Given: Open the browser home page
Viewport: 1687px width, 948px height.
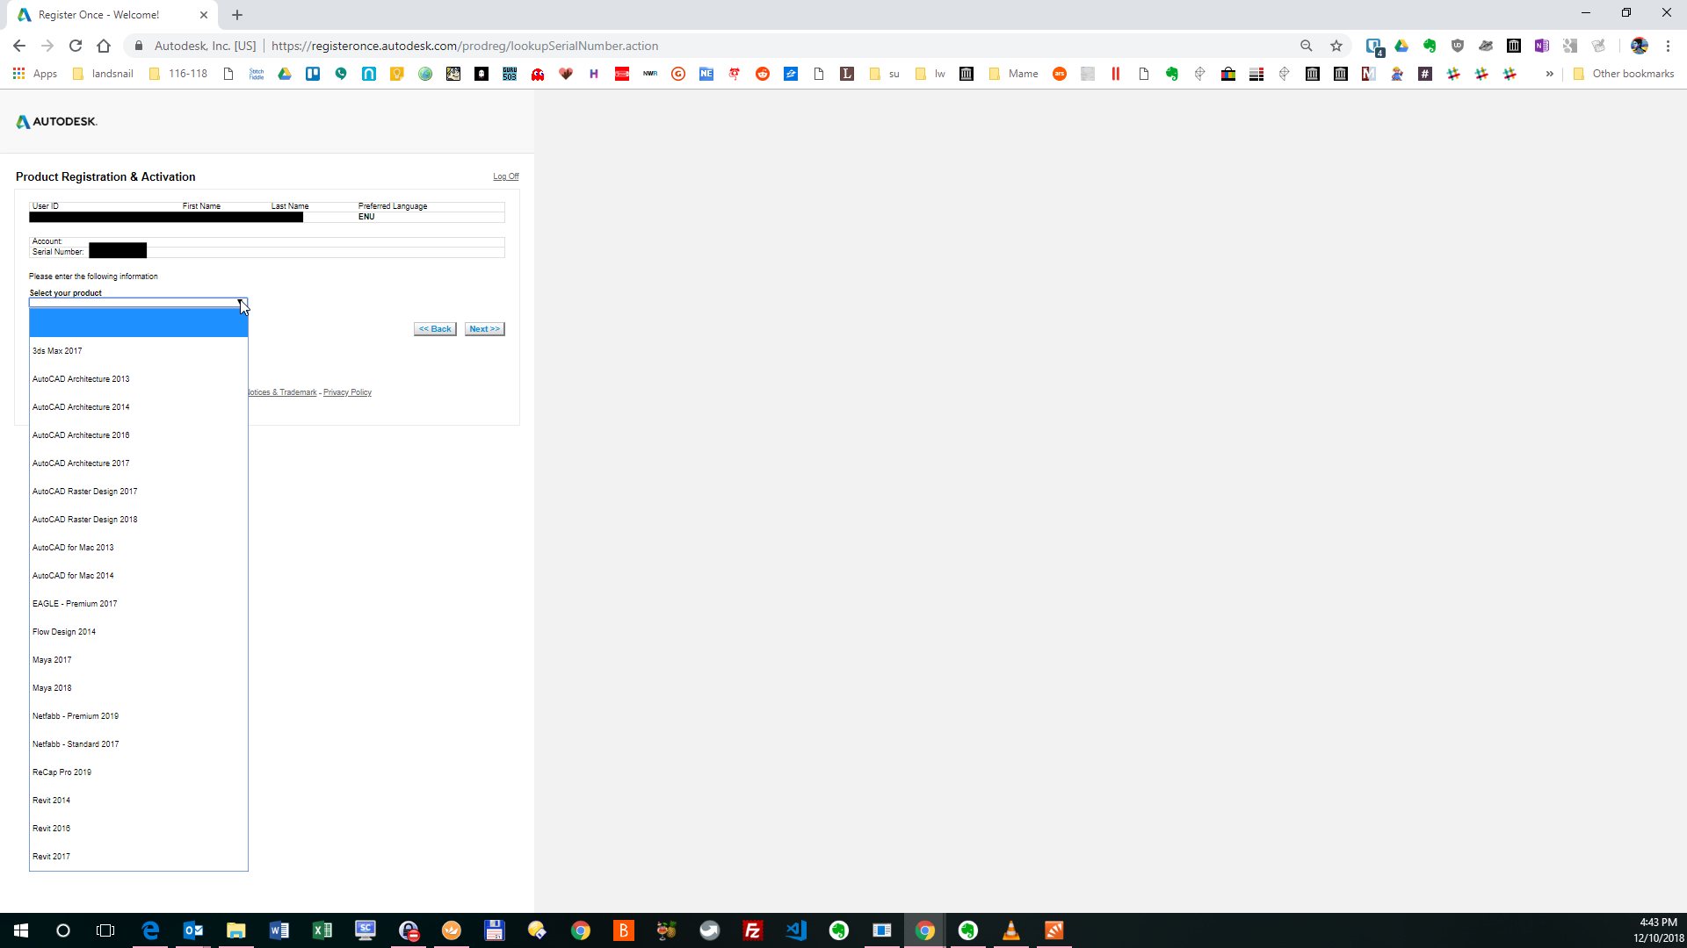Looking at the screenshot, I should (104, 46).
